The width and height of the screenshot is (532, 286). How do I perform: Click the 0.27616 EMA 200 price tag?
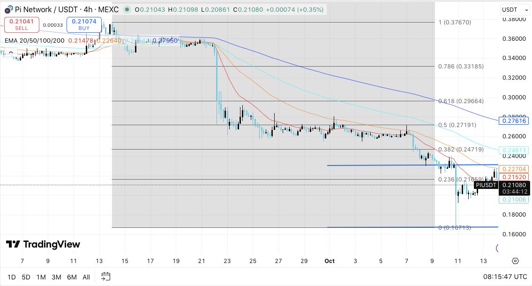(514, 120)
